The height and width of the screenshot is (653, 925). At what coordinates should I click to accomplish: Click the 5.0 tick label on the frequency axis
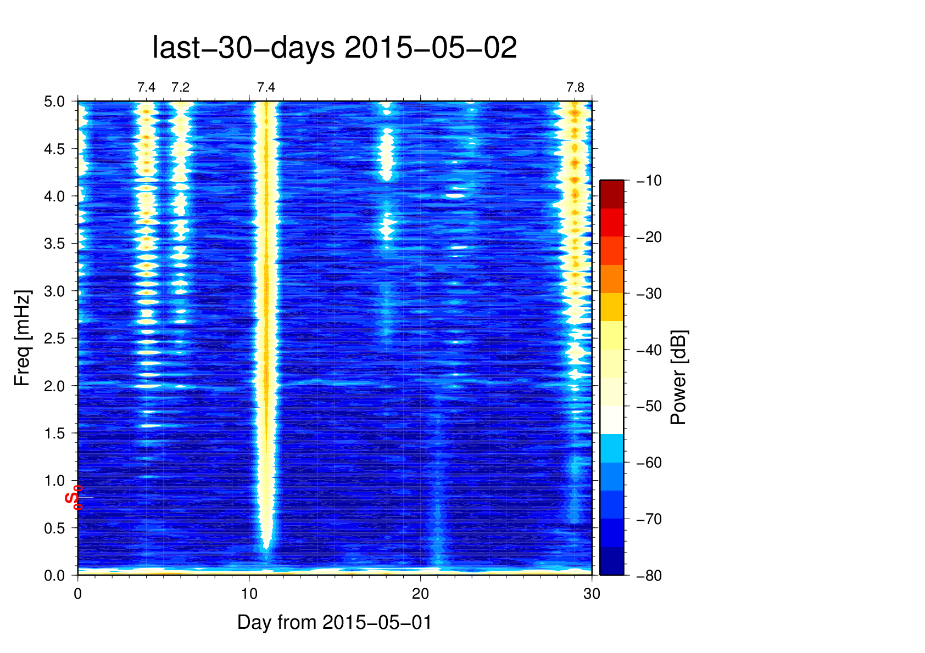[x=54, y=102]
